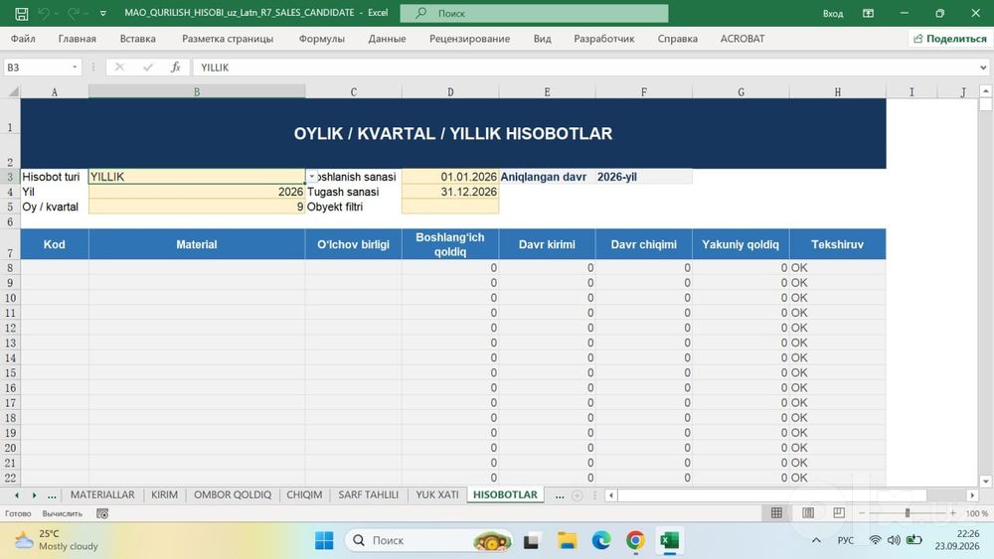The height and width of the screenshot is (559, 994).
Task: Select Normal view icon
Action: pos(776,513)
